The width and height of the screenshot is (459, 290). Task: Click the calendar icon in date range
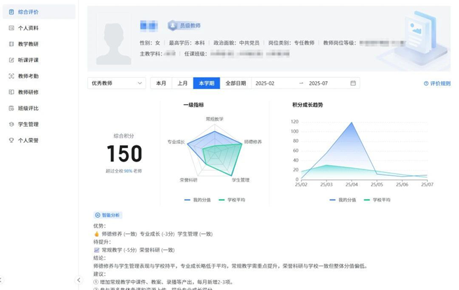(353, 83)
